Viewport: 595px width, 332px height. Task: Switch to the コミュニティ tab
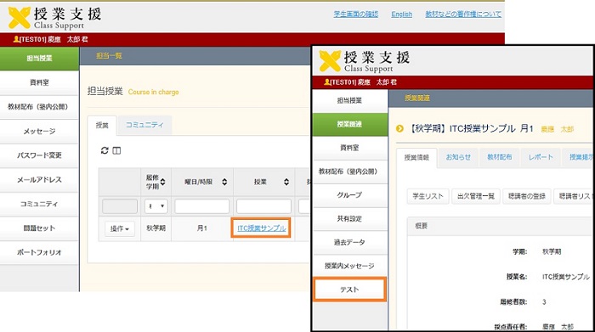point(144,125)
